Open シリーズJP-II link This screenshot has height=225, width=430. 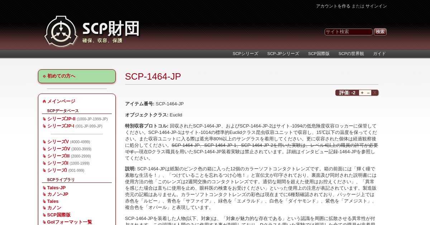click(x=61, y=119)
